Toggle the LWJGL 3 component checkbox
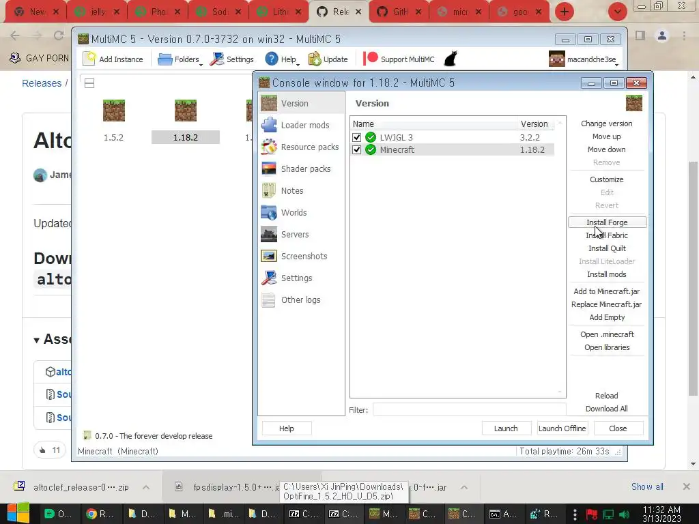Viewport: 699px width, 524px height. [x=356, y=137]
